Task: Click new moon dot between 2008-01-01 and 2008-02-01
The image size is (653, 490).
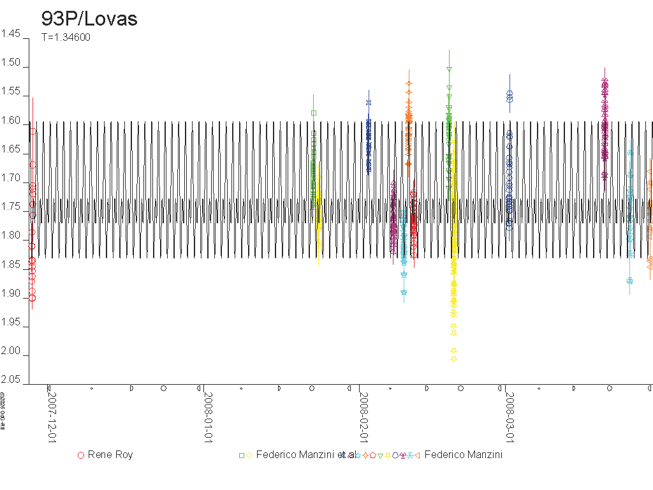Action: coord(241,389)
